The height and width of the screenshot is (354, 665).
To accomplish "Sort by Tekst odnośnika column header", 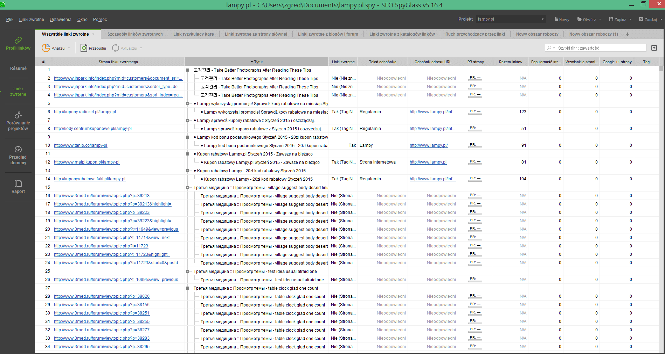I will (382, 62).
